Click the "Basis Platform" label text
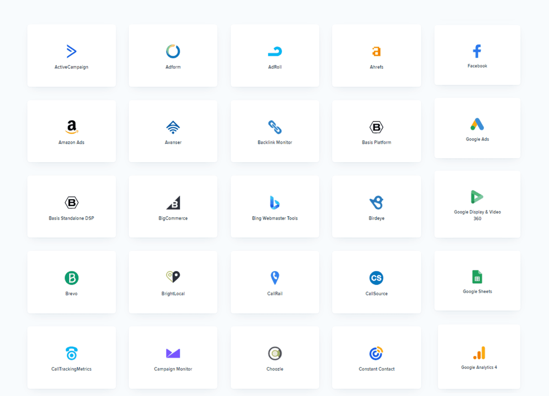 tap(377, 142)
